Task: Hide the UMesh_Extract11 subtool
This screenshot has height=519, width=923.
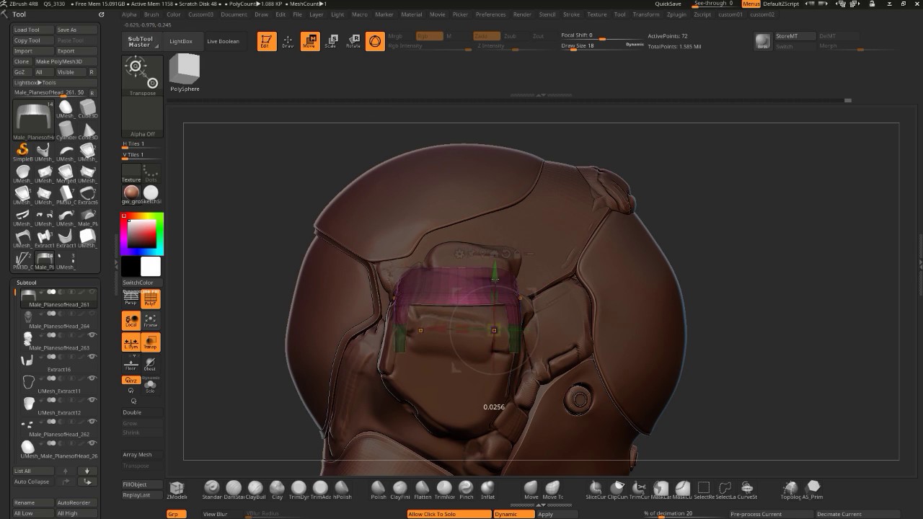Action: [92, 378]
